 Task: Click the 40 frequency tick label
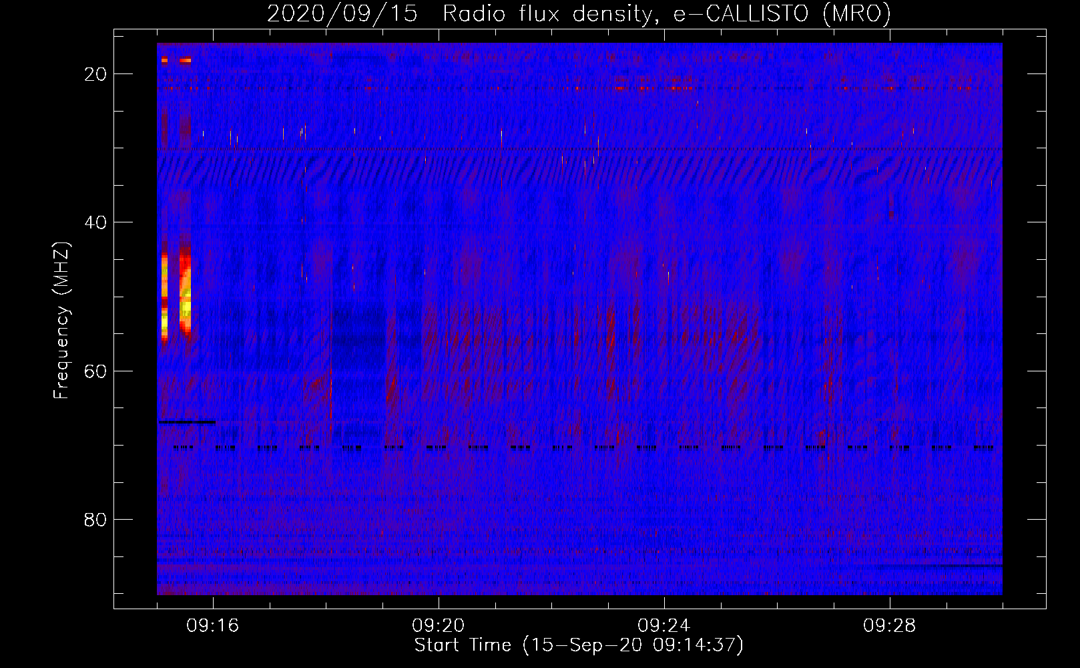(x=95, y=222)
